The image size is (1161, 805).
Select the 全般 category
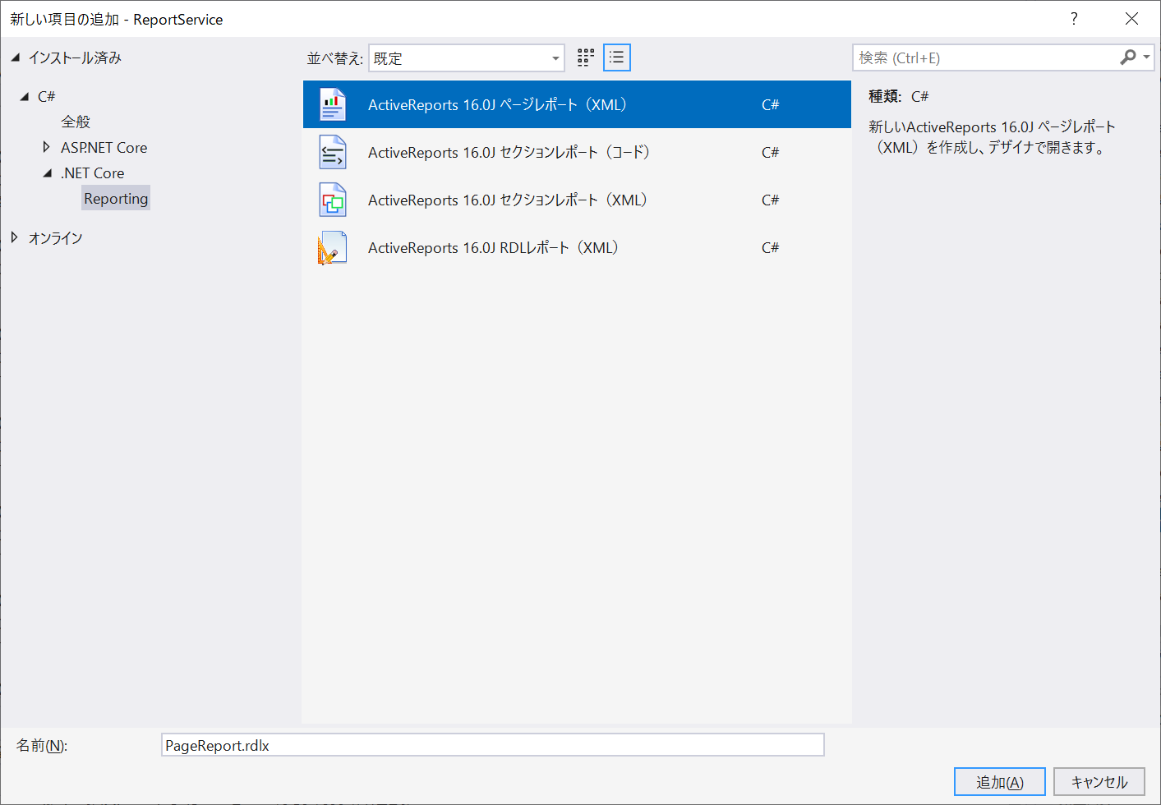point(76,122)
